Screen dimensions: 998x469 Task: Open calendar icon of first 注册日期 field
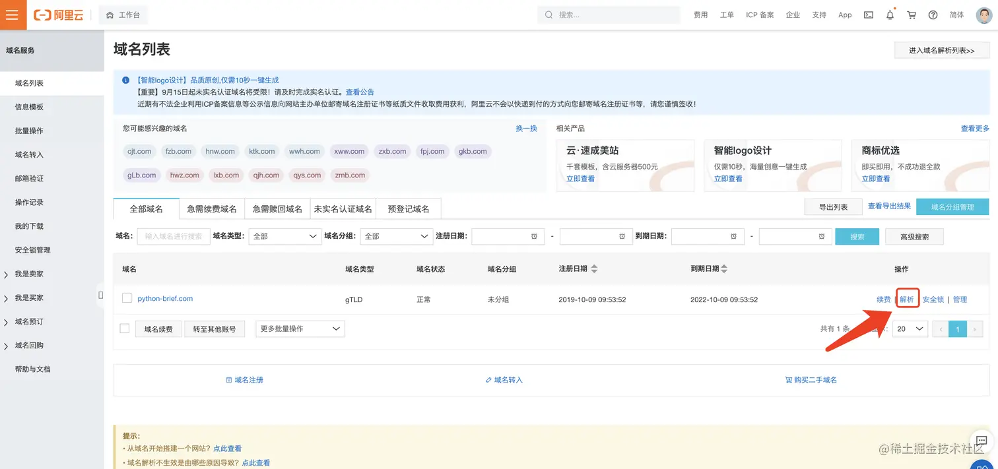(534, 236)
